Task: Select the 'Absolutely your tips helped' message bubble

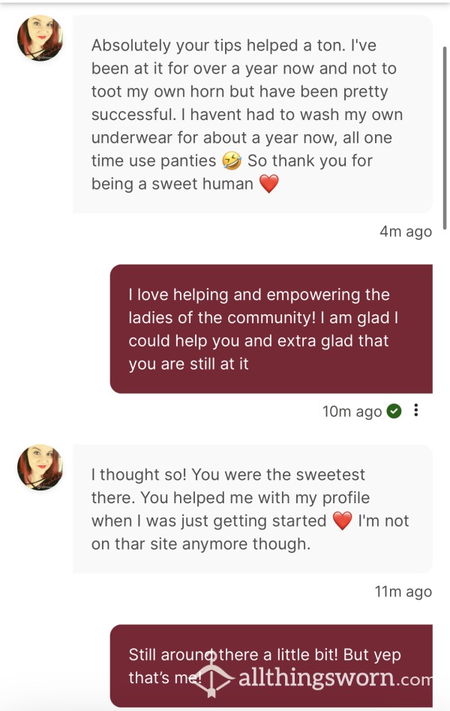Action: [x=253, y=114]
